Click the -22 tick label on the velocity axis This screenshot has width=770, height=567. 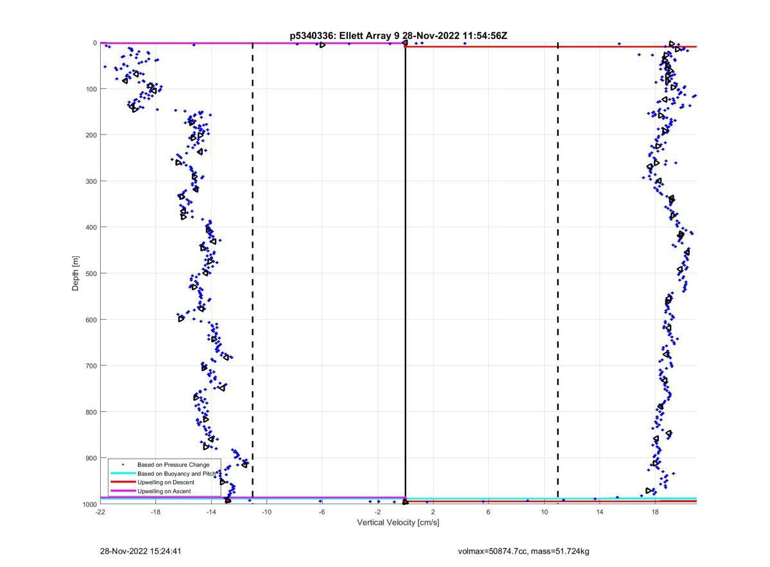[x=100, y=512]
